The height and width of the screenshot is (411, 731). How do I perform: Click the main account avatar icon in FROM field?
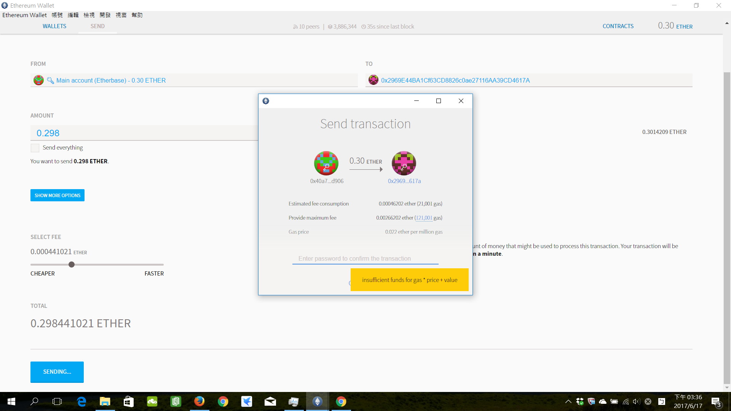[38, 80]
